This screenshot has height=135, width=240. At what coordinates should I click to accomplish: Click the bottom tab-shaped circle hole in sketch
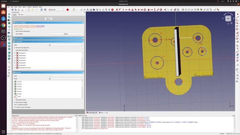point(178,82)
